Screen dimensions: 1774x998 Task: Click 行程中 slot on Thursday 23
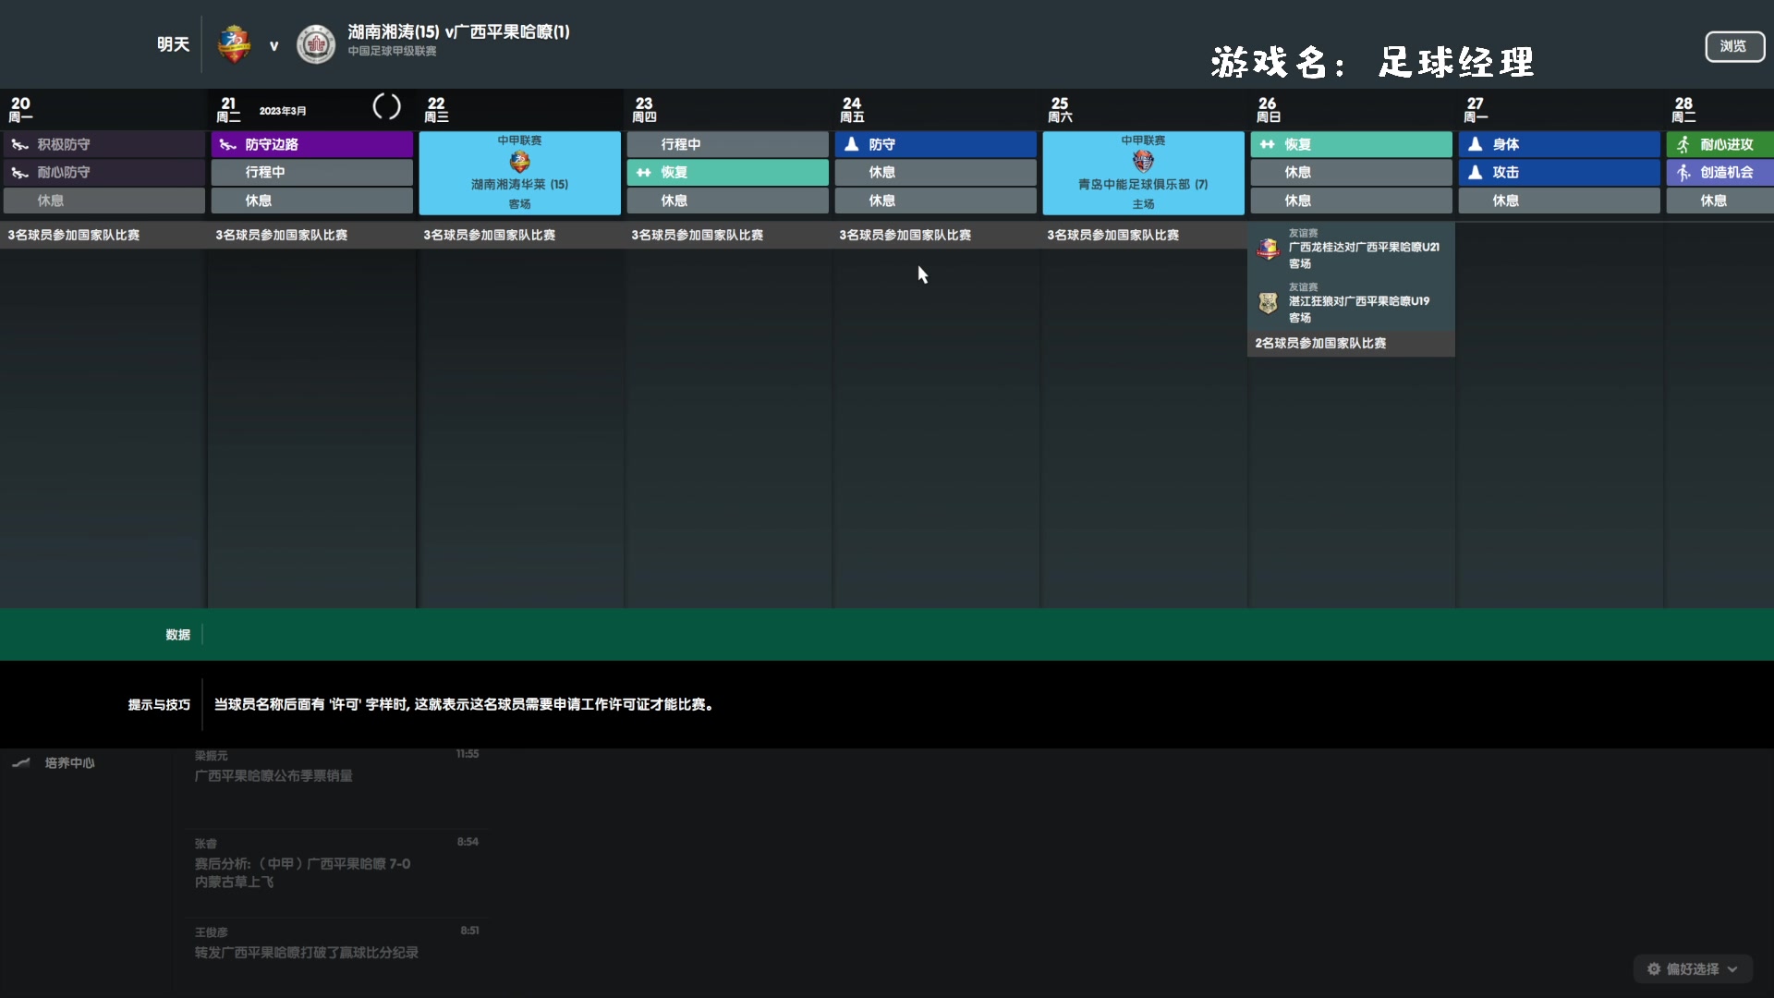click(728, 144)
